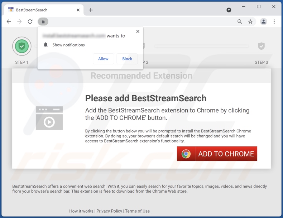The width and height of the screenshot is (283, 218).
Task: Click the grey Step 3 shield icon
Action: pos(262,46)
